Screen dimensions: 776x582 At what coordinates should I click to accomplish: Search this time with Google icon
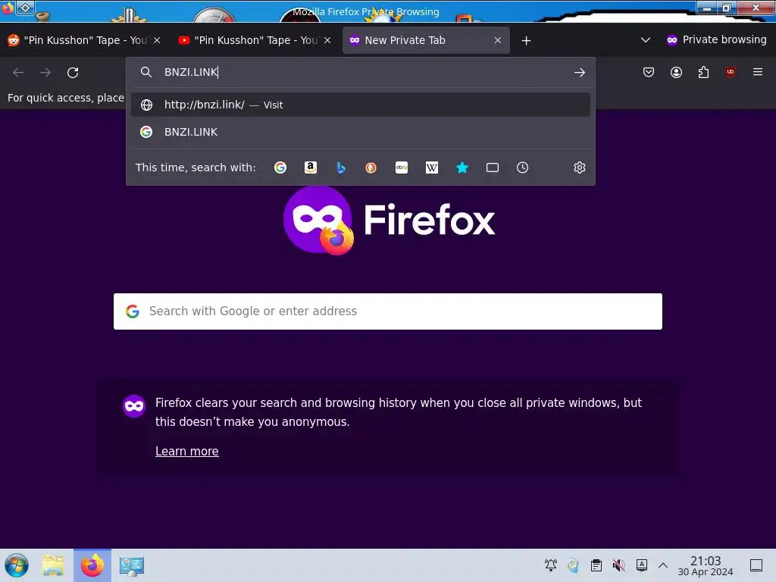[x=280, y=167]
